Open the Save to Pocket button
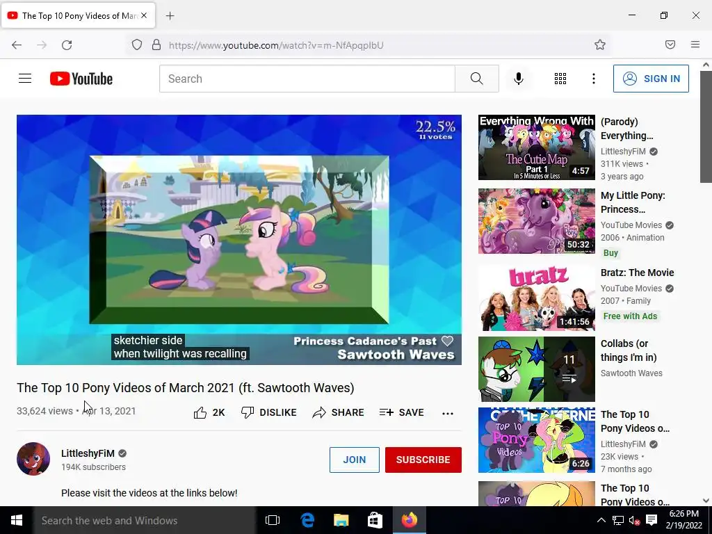 [x=670, y=44]
